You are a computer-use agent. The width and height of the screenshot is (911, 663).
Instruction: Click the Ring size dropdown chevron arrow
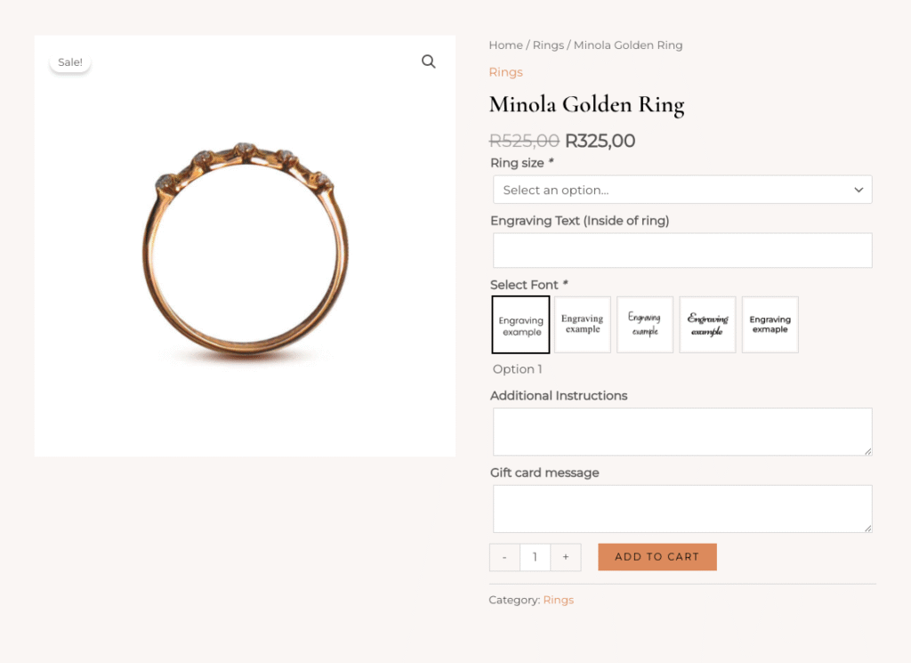859,190
